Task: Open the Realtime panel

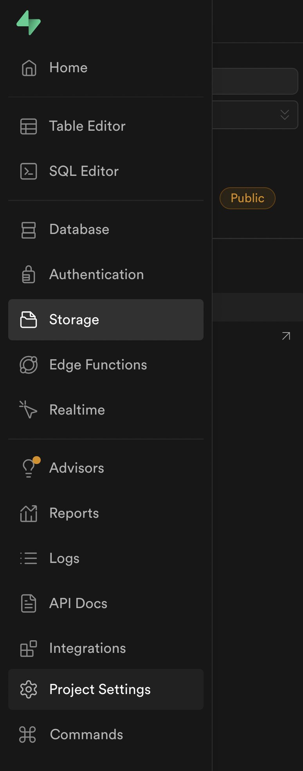Action: tap(77, 409)
